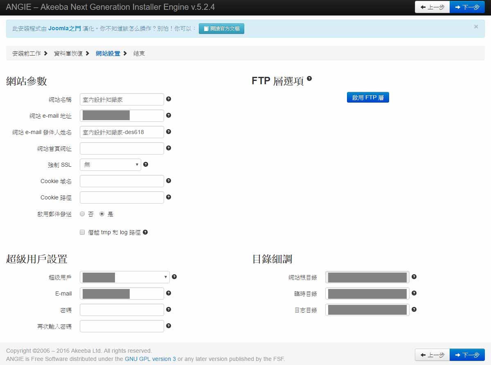Click the 啟用 FTP 層 button
Screen dimensions: 491x365
(x=368, y=98)
